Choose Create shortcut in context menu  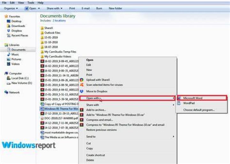tap(96, 155)
